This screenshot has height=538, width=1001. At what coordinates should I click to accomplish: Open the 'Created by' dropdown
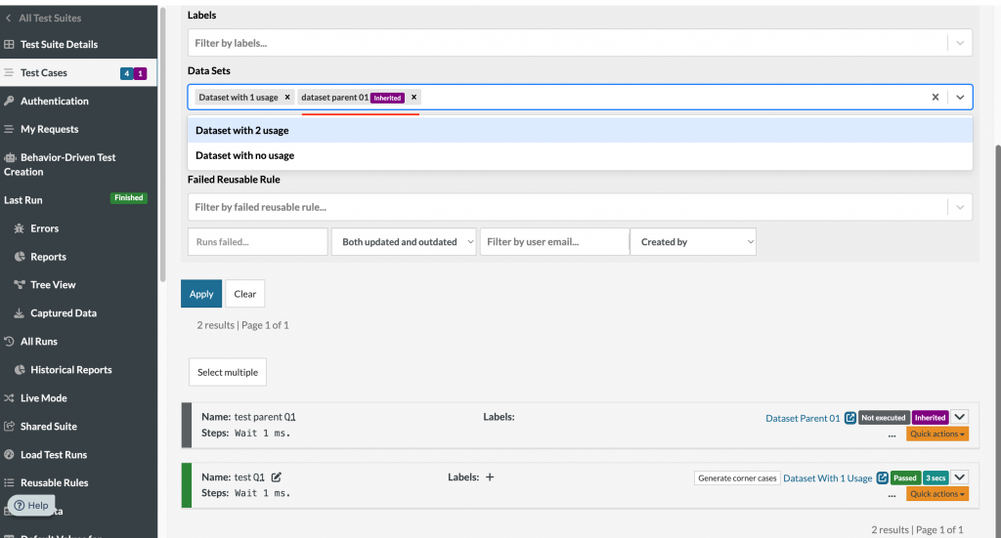point(693,242)
